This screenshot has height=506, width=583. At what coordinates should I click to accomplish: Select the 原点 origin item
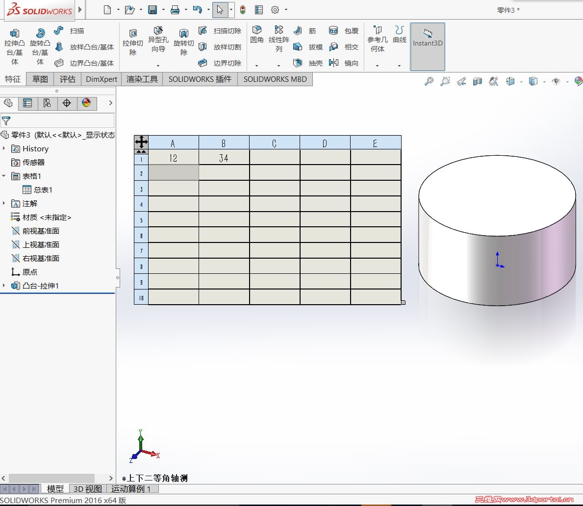(24, 272)
